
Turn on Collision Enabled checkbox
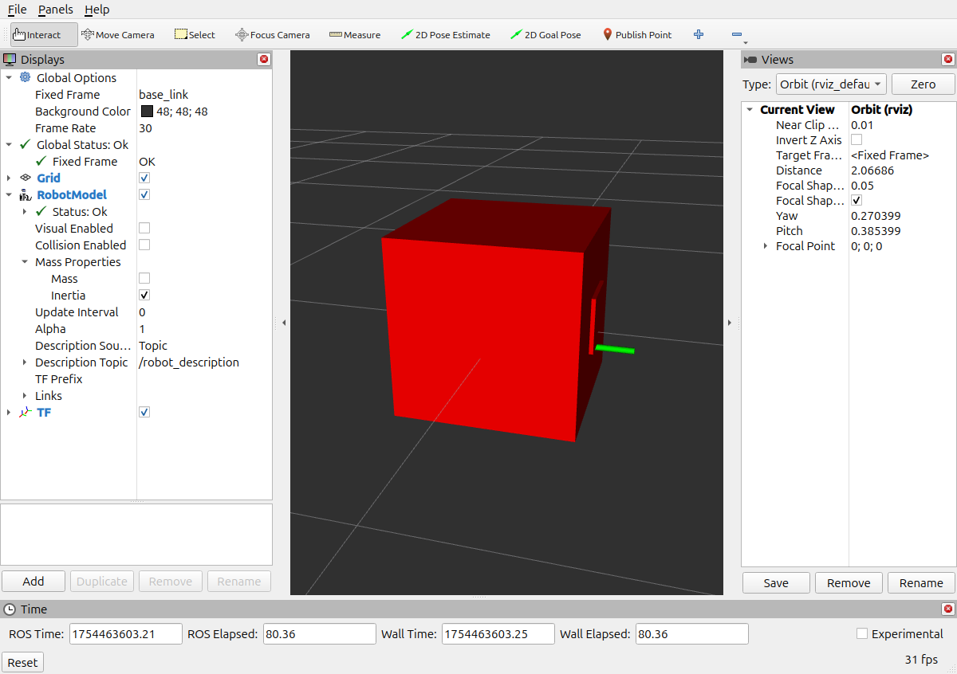click(144, 245)
